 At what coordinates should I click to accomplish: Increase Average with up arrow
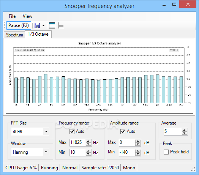click(x=185, y=130)
